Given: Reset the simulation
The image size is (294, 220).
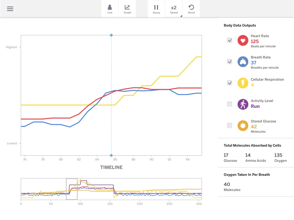Looking at the screenshot, I should (x=191, y=9).
